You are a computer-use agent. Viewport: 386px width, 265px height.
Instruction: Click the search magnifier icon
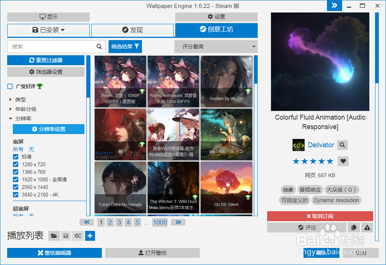click(99, 47)
